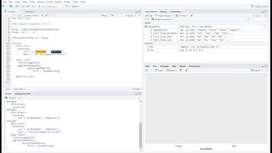
Task: Click the Zoom plot button
Action: tap(159, 70)
